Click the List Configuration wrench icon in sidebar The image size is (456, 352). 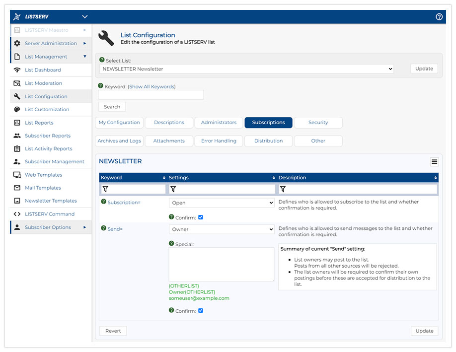(17, 96)
